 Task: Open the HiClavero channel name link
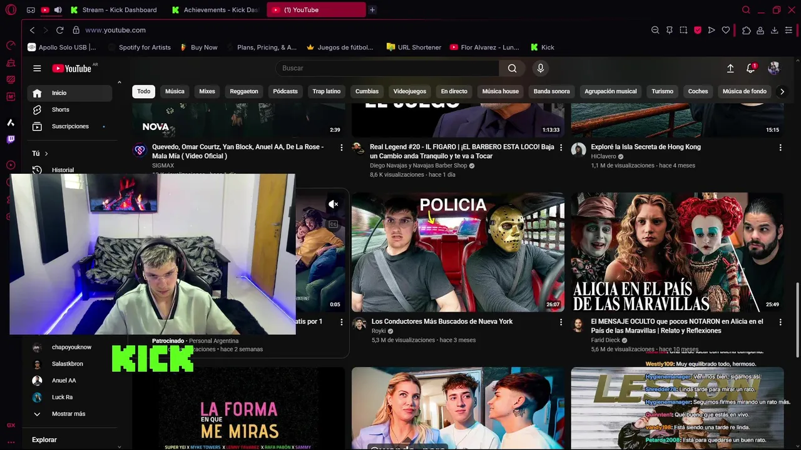click(604, 156)
